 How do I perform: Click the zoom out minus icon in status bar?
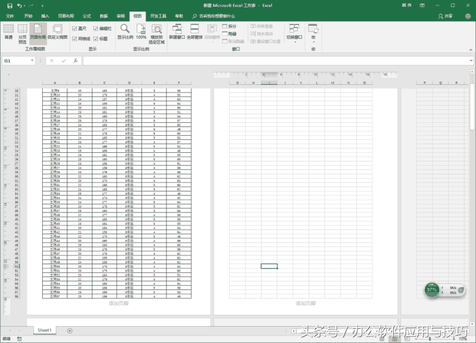click(x=416, y=339)
